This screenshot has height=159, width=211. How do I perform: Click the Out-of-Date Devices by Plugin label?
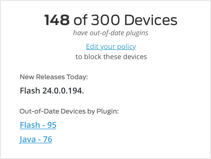tap(69, 112)
